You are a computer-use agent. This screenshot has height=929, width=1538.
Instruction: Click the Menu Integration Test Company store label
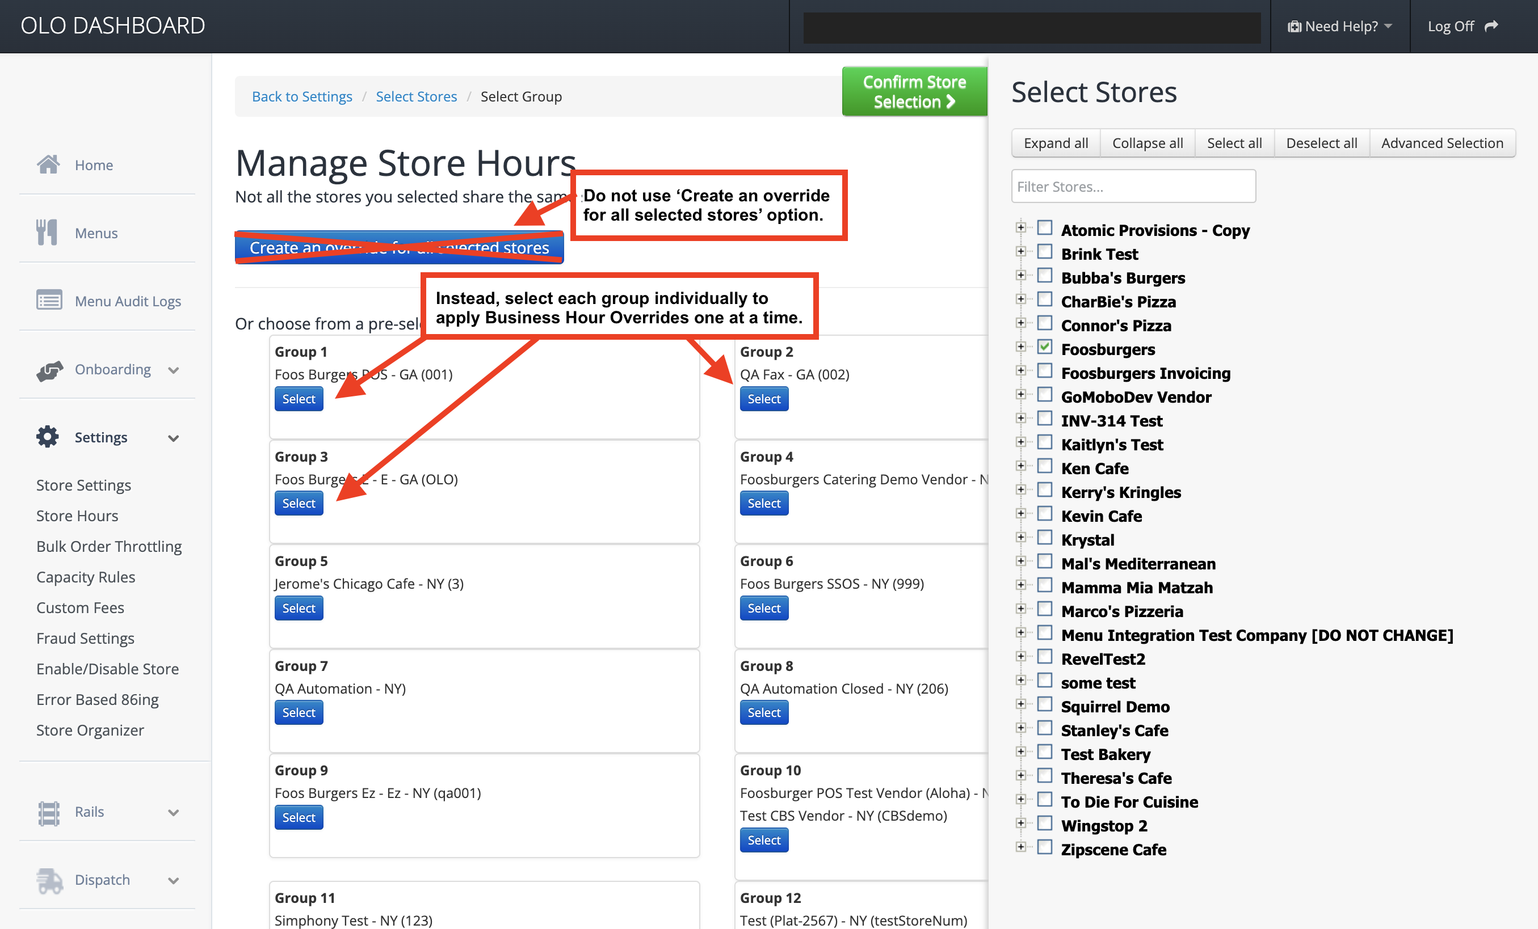pos(1257,635)
